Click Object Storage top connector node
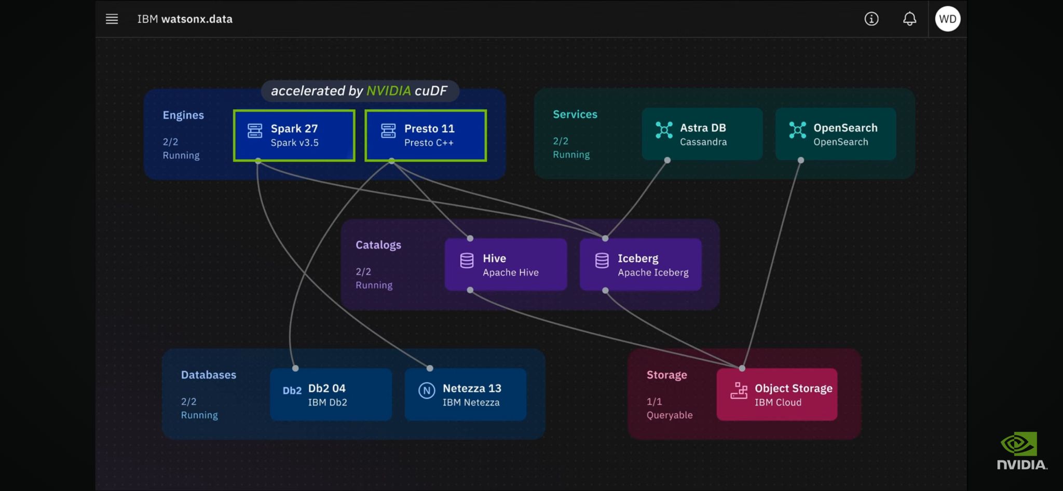The height and width of the screenshot is (491, 1063). (x=742, y=369)
